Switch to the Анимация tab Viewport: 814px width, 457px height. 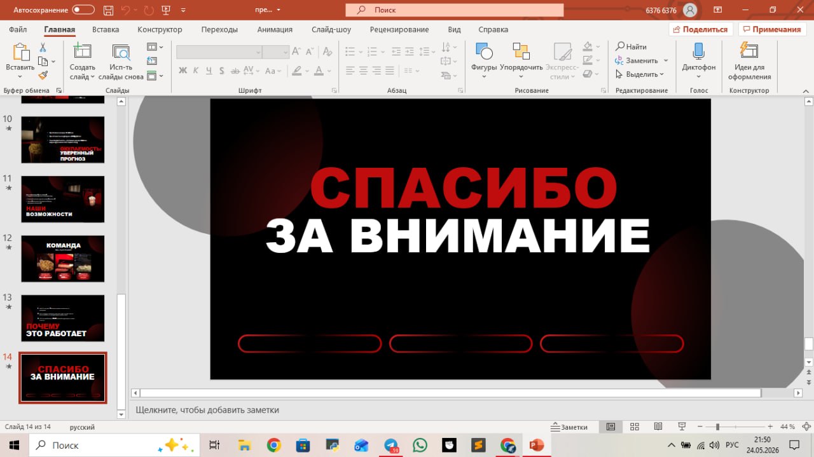pyautogui.click(x=275, y=29)
